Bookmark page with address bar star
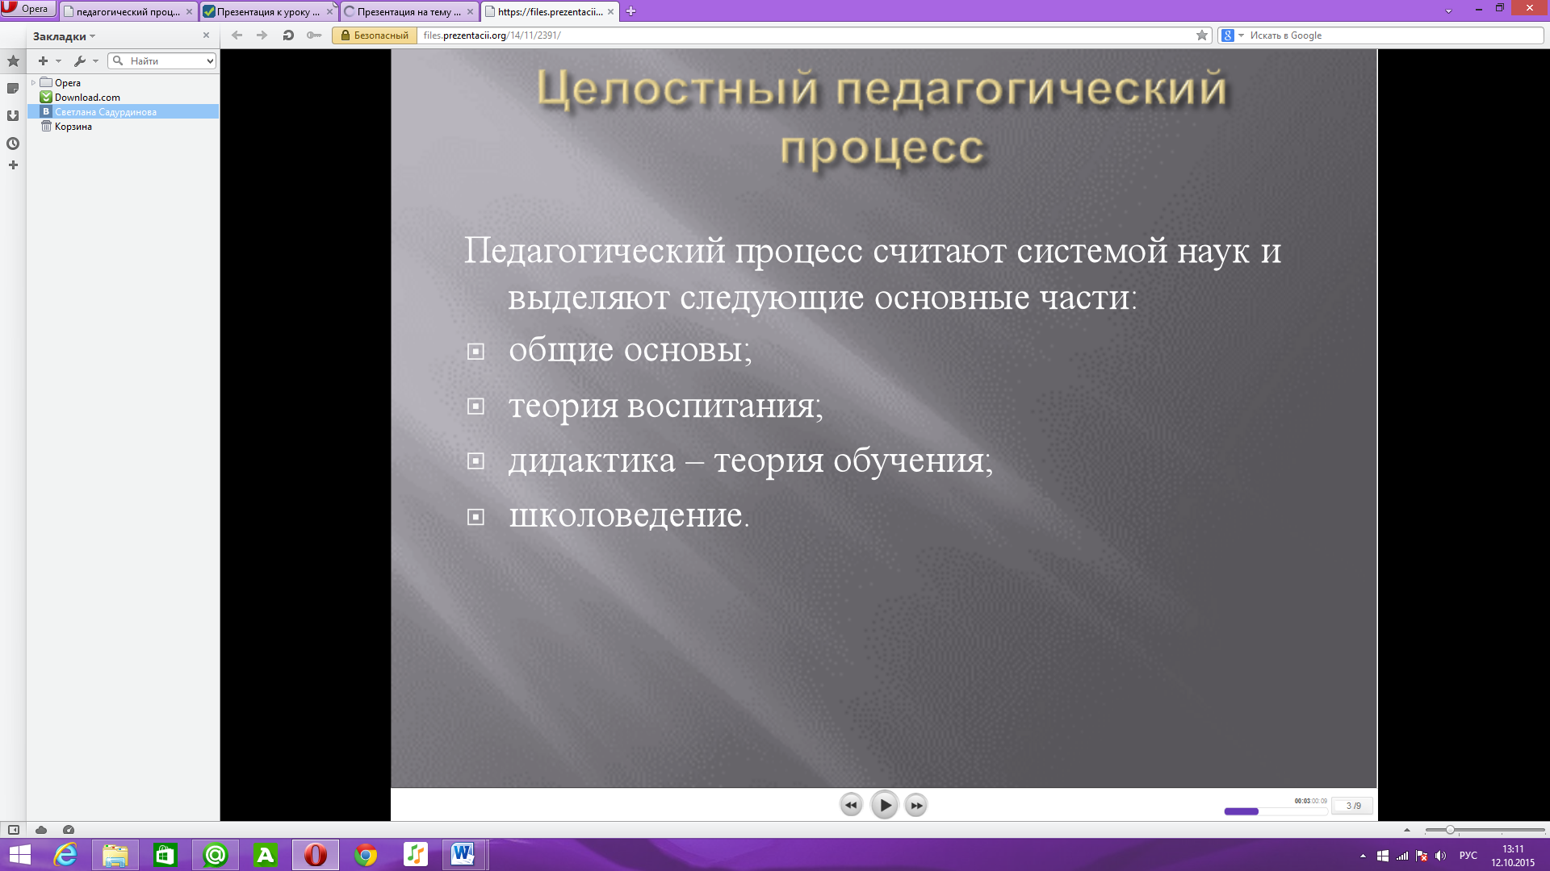 [1202, 35]
